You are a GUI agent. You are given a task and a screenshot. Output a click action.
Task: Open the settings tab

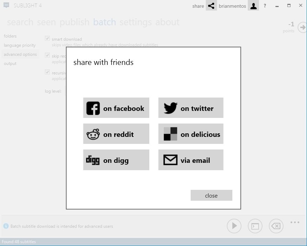(x=136, y=22)
